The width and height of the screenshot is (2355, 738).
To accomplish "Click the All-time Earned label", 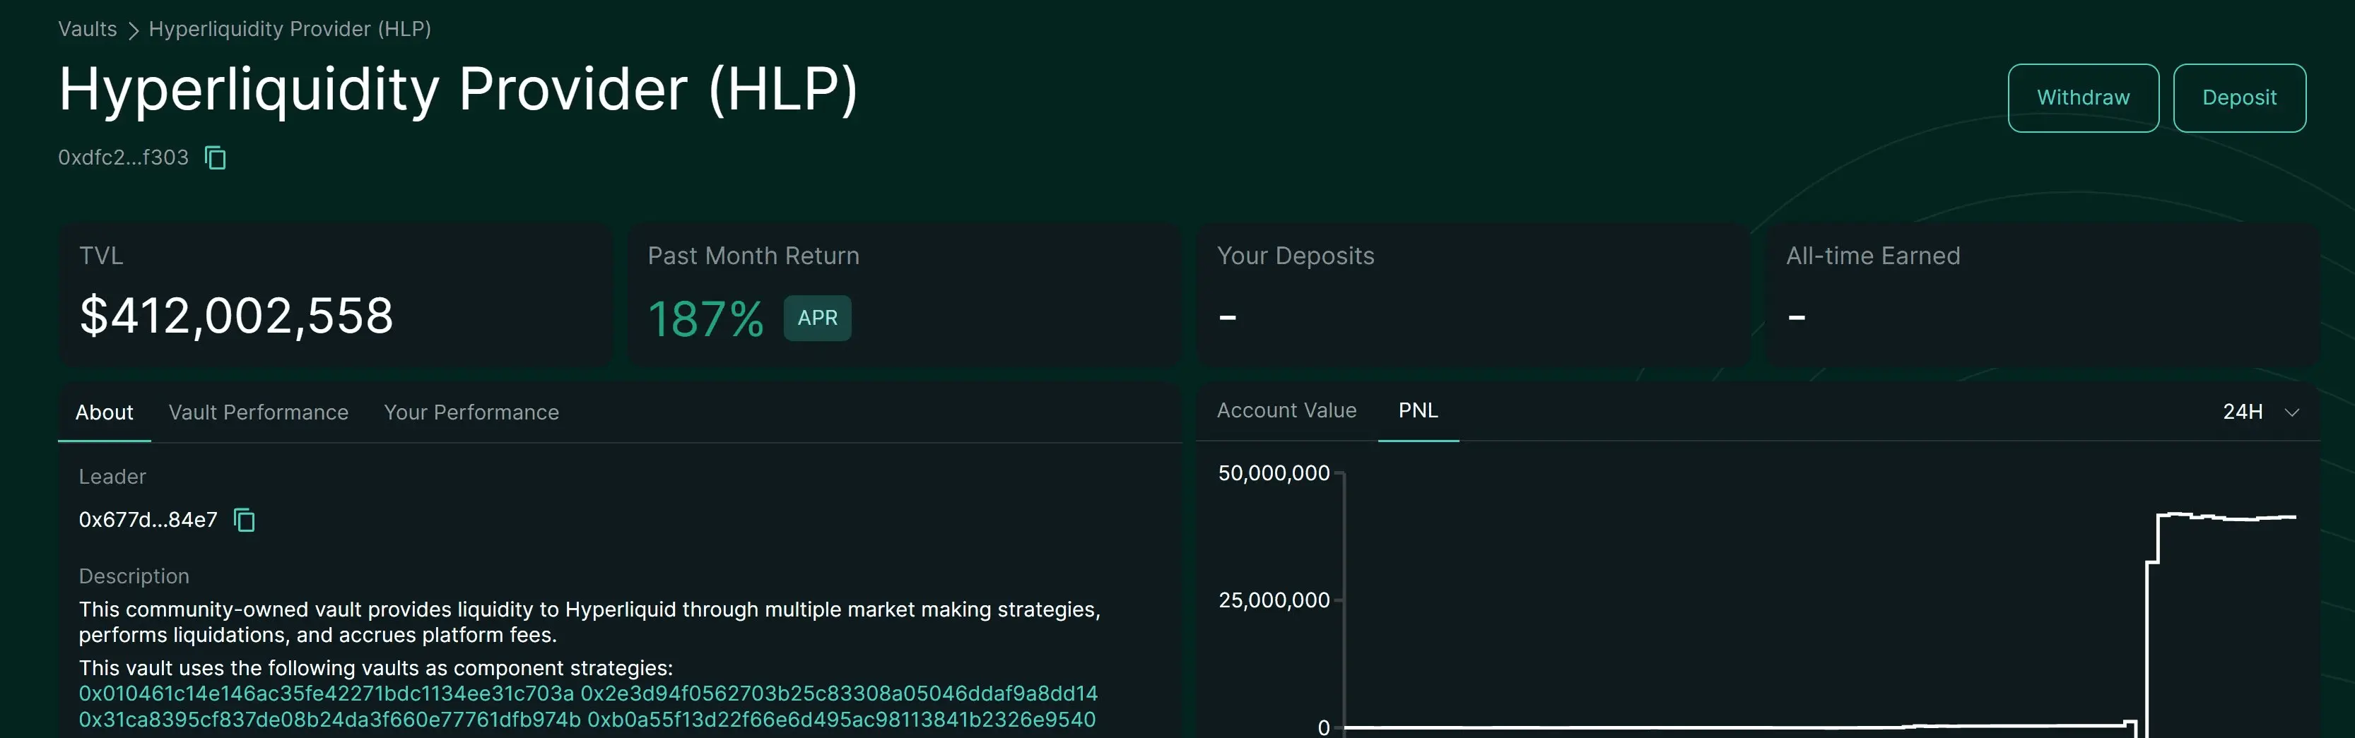I will [1873, 256].
